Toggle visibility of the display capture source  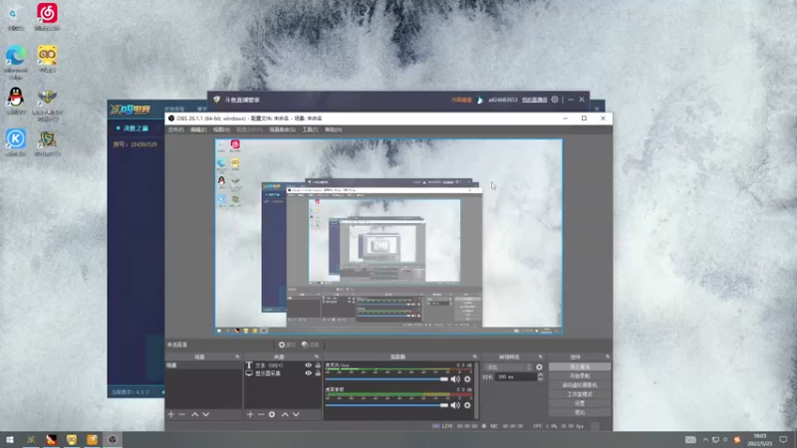308,373
